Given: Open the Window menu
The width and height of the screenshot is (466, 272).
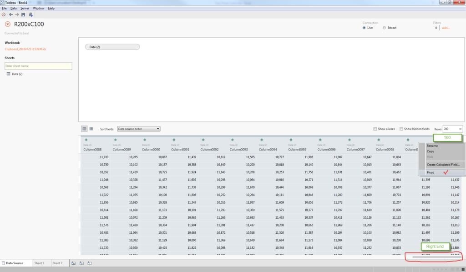Looking at the screenshot, I should point(38,8).
